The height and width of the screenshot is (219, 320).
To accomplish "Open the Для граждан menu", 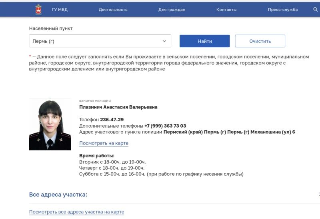I will (172, 10).
